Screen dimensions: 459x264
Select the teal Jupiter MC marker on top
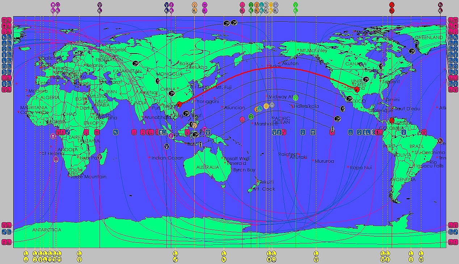click(261, 8)
